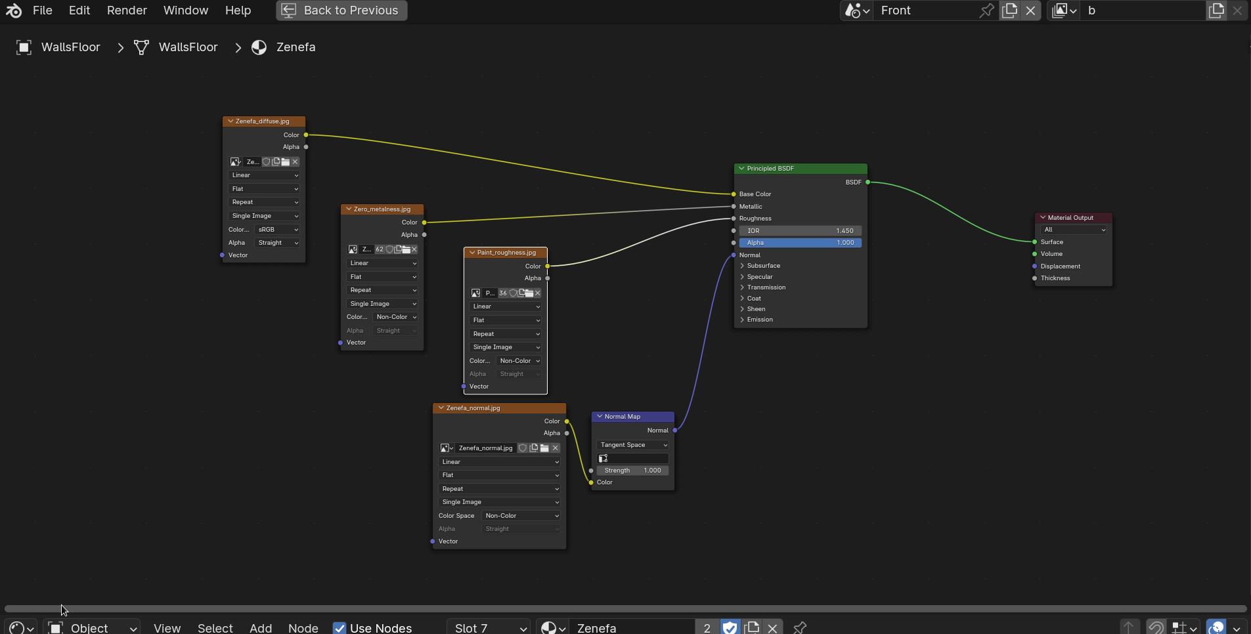Open Material Output target dropdown set to All
Viewport: 1251px width, 634px height.
(1074, 230)
